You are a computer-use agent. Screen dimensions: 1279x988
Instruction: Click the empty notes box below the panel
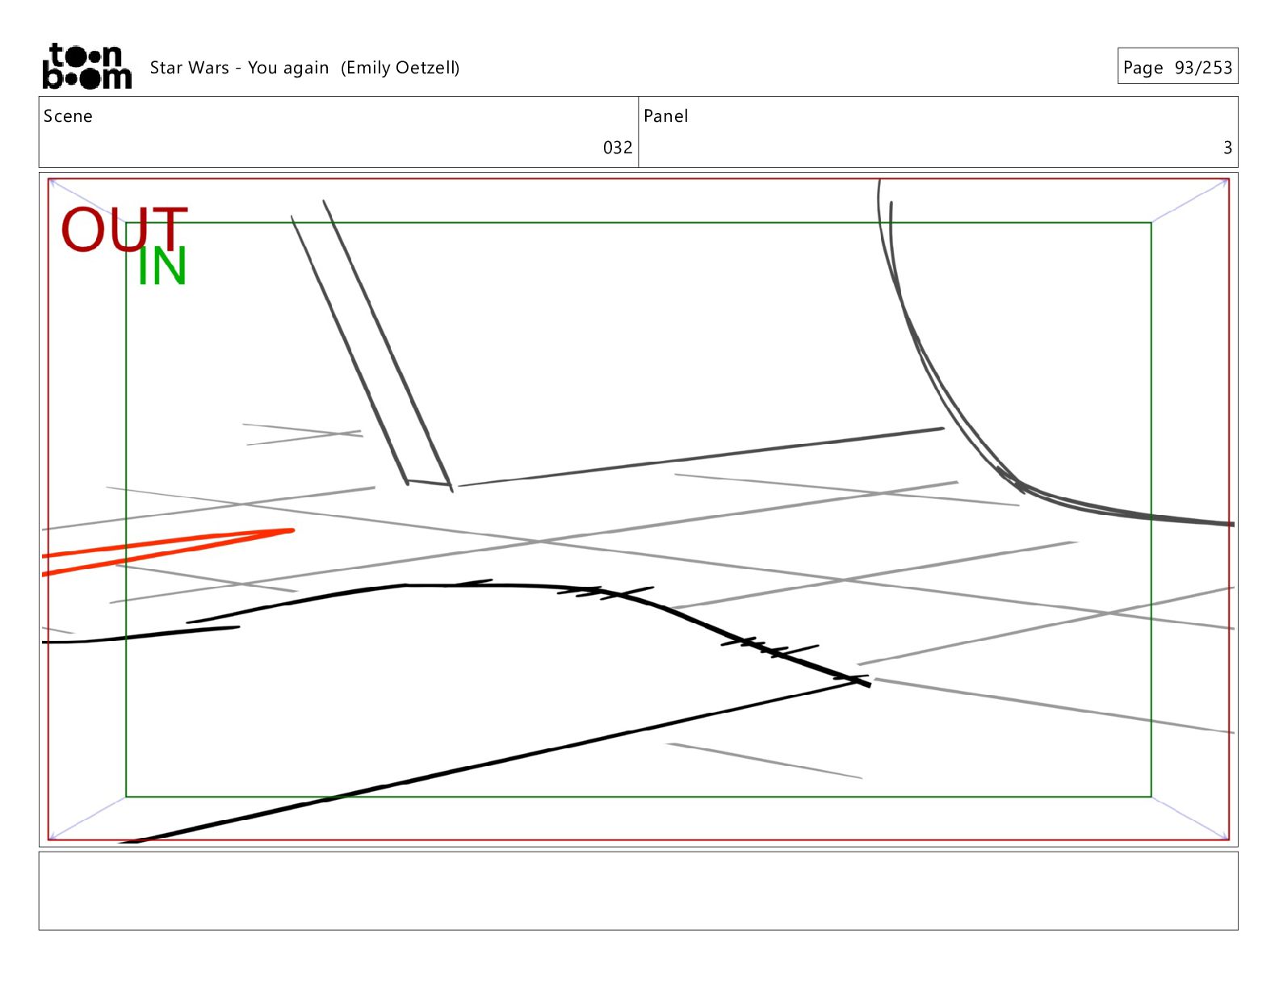click(x=638, y=890)
